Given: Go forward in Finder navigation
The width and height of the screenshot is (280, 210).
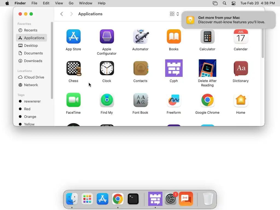Looking at the screenshot, I should point(71,14).
